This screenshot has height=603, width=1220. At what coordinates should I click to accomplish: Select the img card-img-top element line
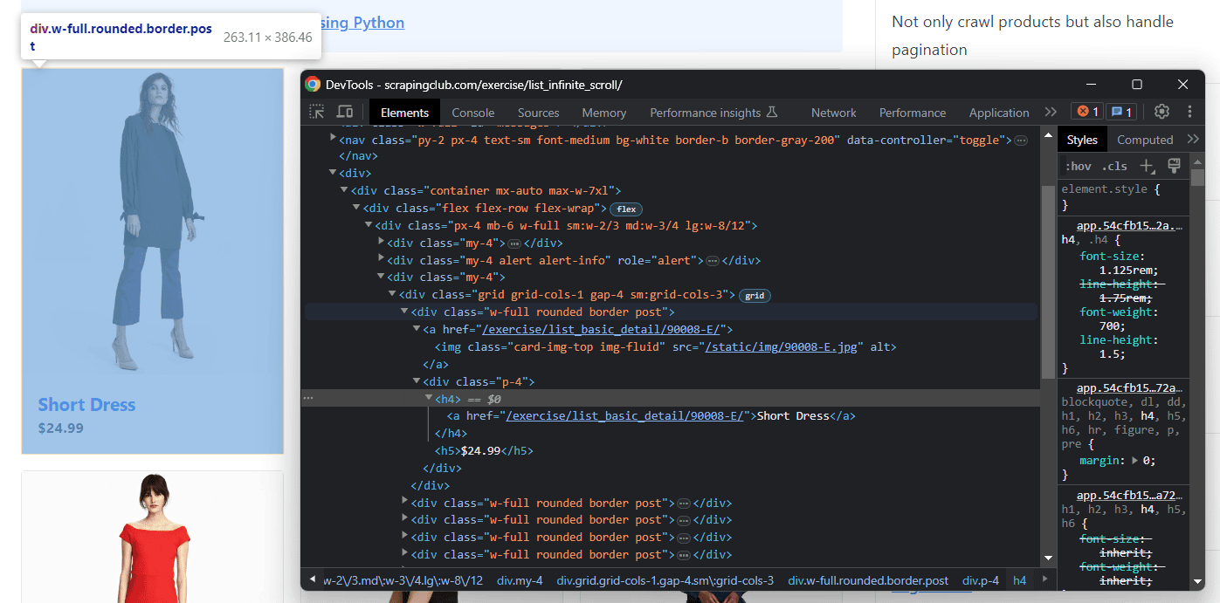pyautogui.click(x=665, y=346)
